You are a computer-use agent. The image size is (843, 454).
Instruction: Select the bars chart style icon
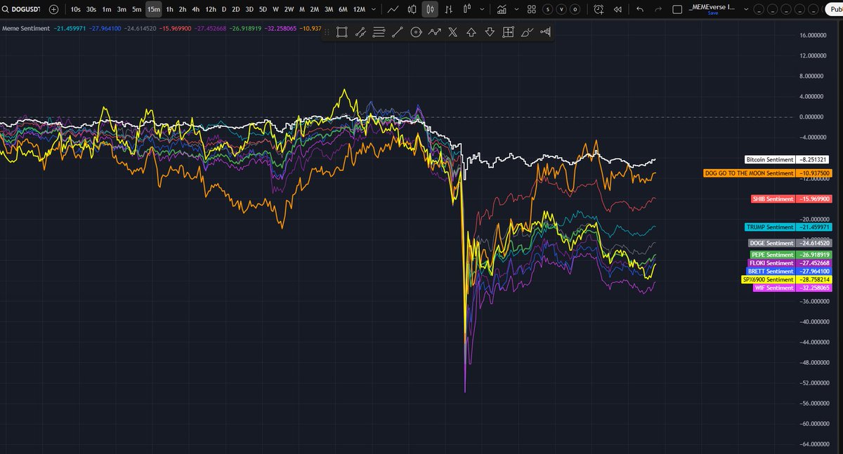click(x=449, y=10)
